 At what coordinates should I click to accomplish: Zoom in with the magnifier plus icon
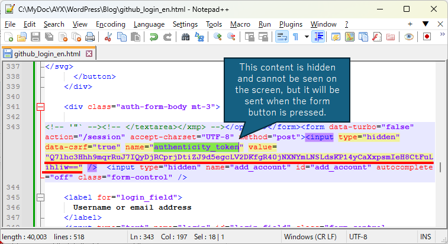pos(217,37)
